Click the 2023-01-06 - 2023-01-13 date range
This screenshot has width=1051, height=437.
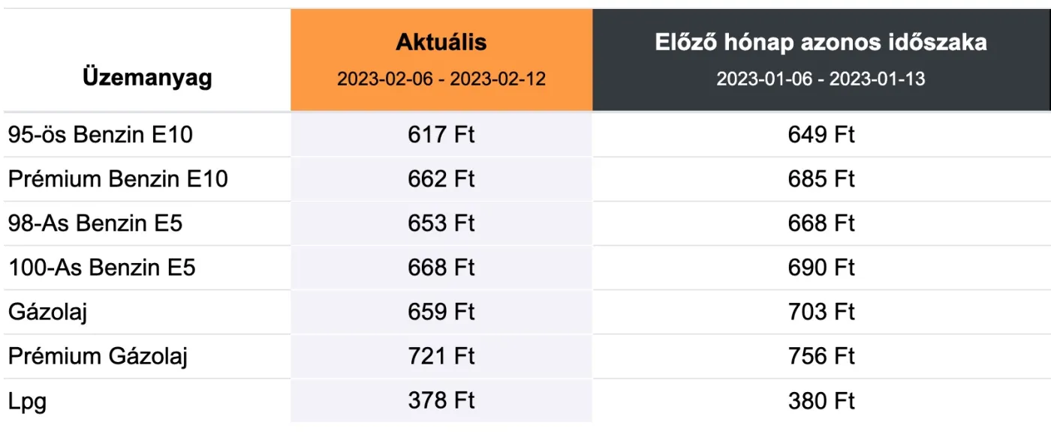point(821,79)
